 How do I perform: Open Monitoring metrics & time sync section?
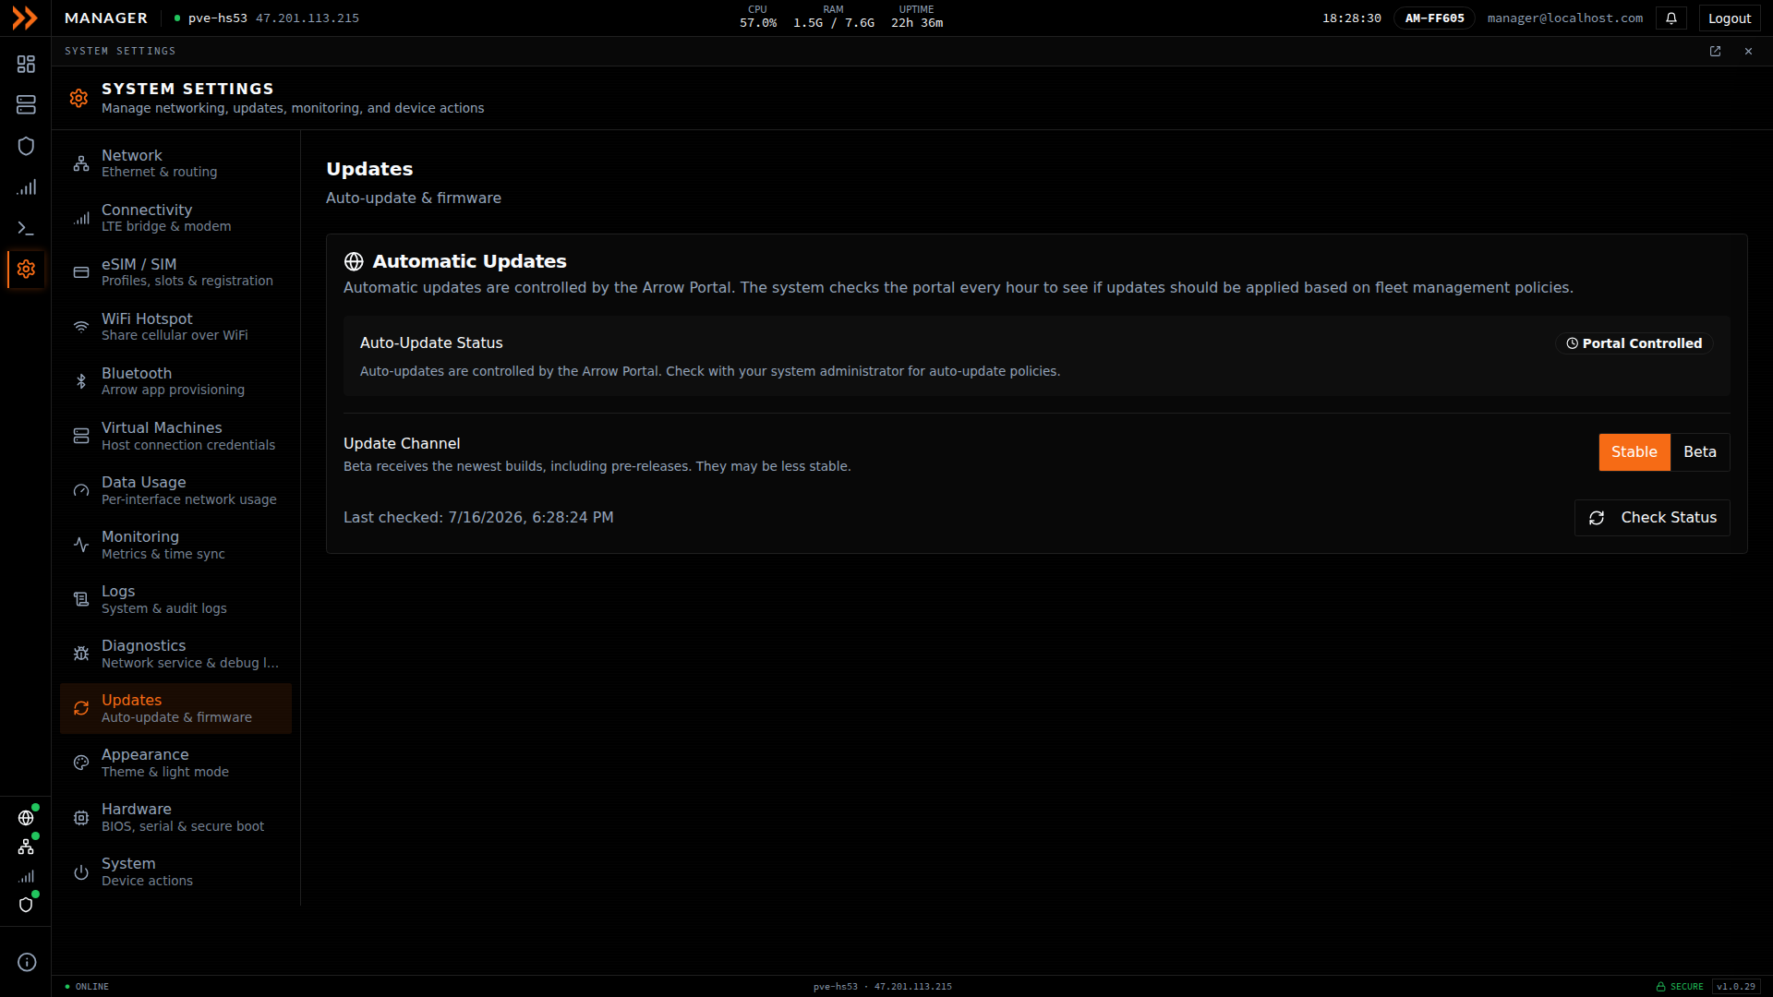pos(175,545)
